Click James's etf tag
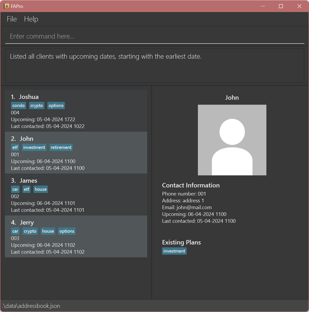 click(x=26, y=189)
